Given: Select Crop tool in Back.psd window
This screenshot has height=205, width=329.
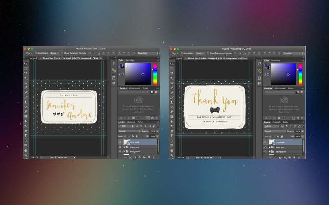Looking at the screenshot, I should (x=25, y=83).
